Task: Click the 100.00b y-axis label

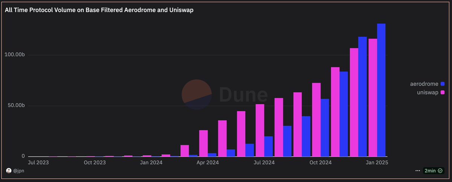Action: pos(15,55)
